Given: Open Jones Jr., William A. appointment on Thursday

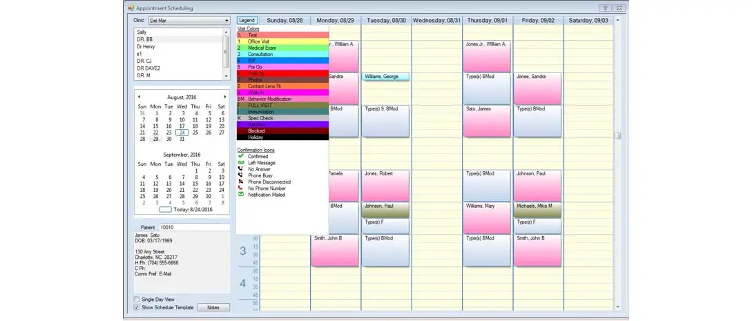Looking at the screenshot, I should point(487,57).
